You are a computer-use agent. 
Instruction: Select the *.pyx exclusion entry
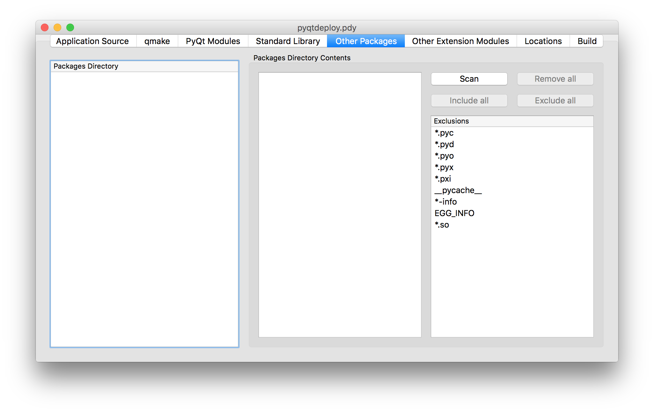click(x=444, y=167)
